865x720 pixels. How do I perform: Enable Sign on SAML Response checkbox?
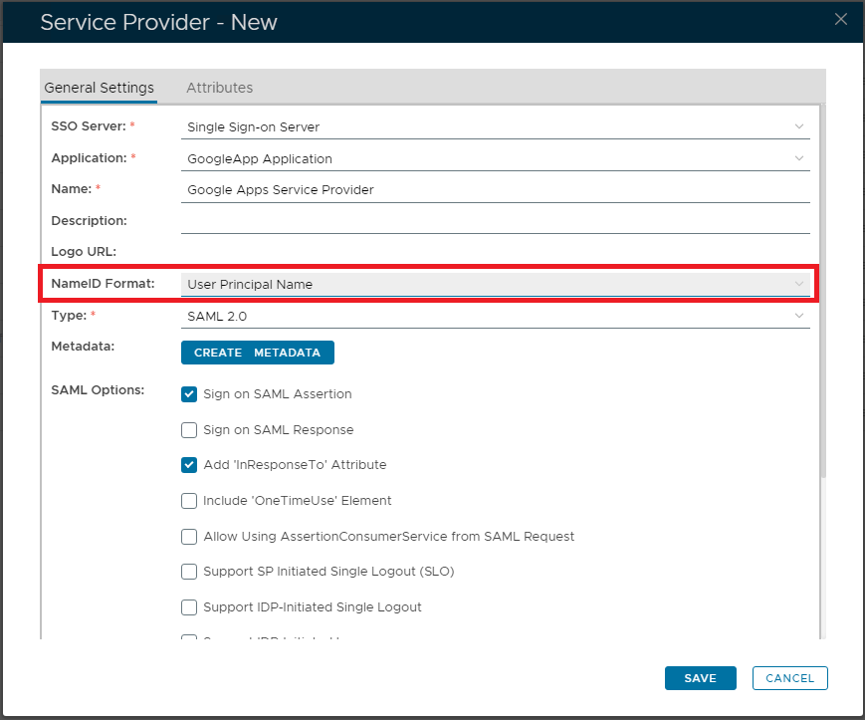[189, 430]
